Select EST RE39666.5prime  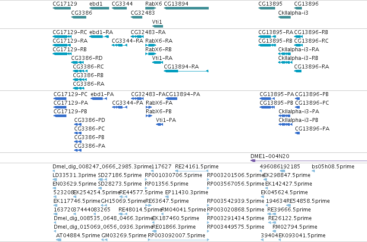(272, 214)
